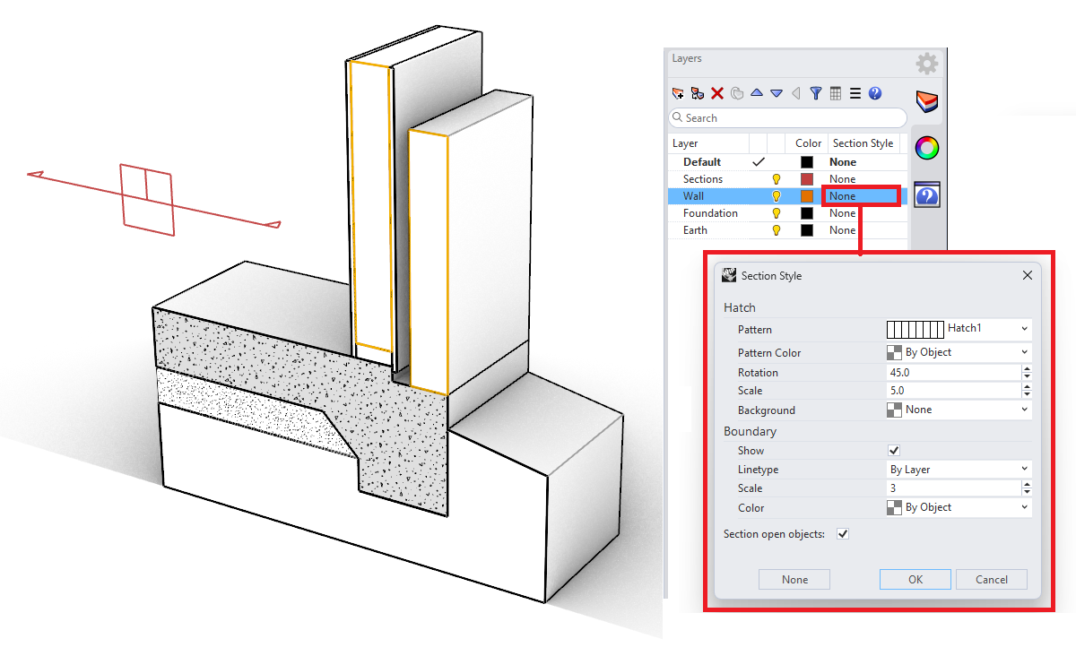Toggle visibility of the Sections layer

pyautogui.click(x=777, y=178)
